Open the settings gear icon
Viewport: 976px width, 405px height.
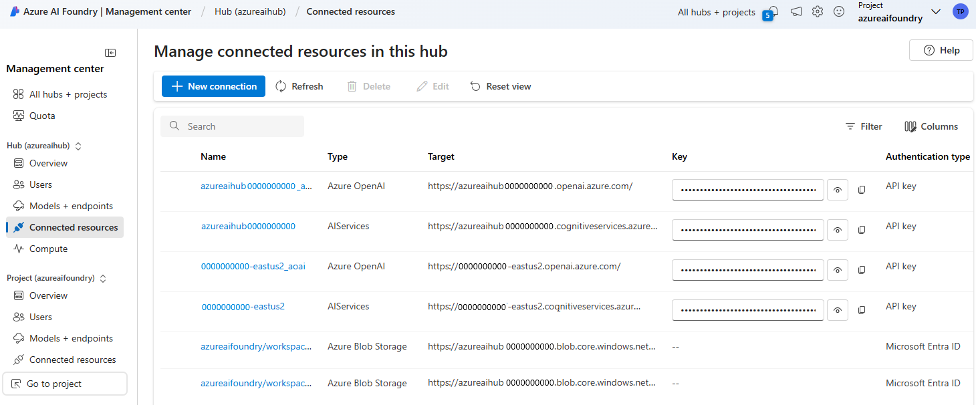[818, 12]
